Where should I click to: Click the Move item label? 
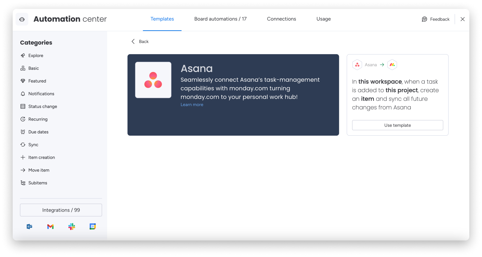click(39, 170)
